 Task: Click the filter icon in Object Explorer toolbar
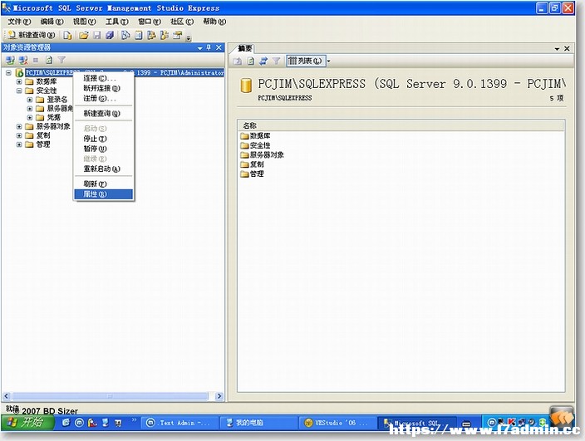pyautogui.click(x=61, y=60)
